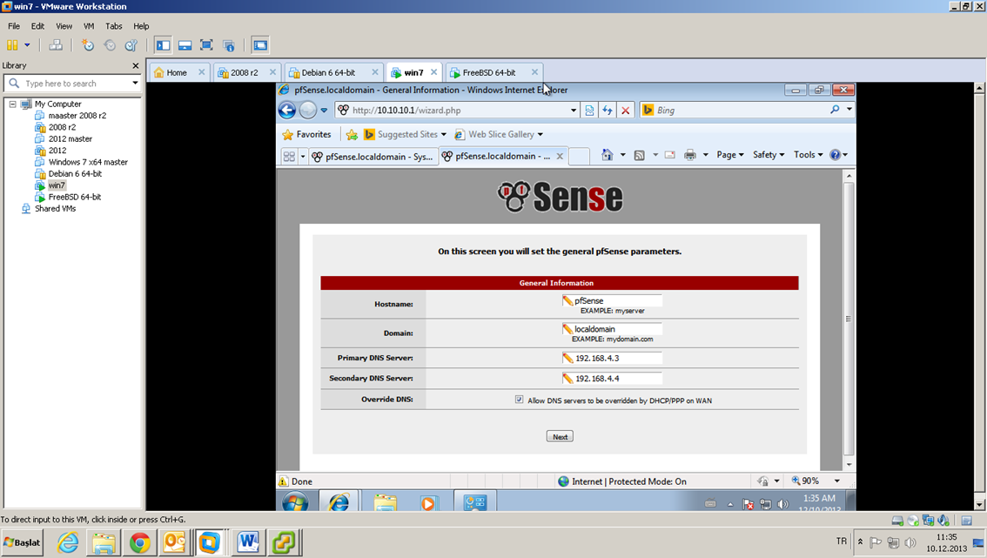Pause the virtual machine from VMware toolbar

pyautogui.click(x=12, y=45)
